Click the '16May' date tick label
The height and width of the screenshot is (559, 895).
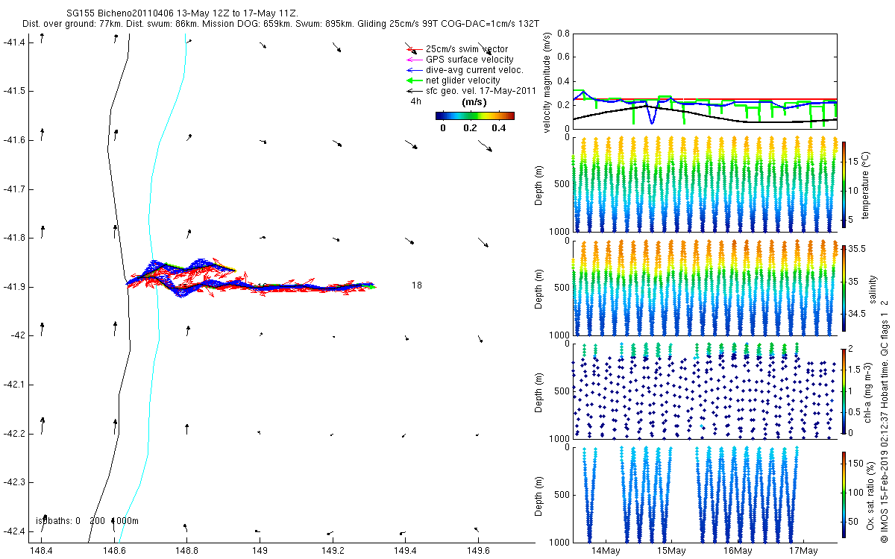coord(737,551)
